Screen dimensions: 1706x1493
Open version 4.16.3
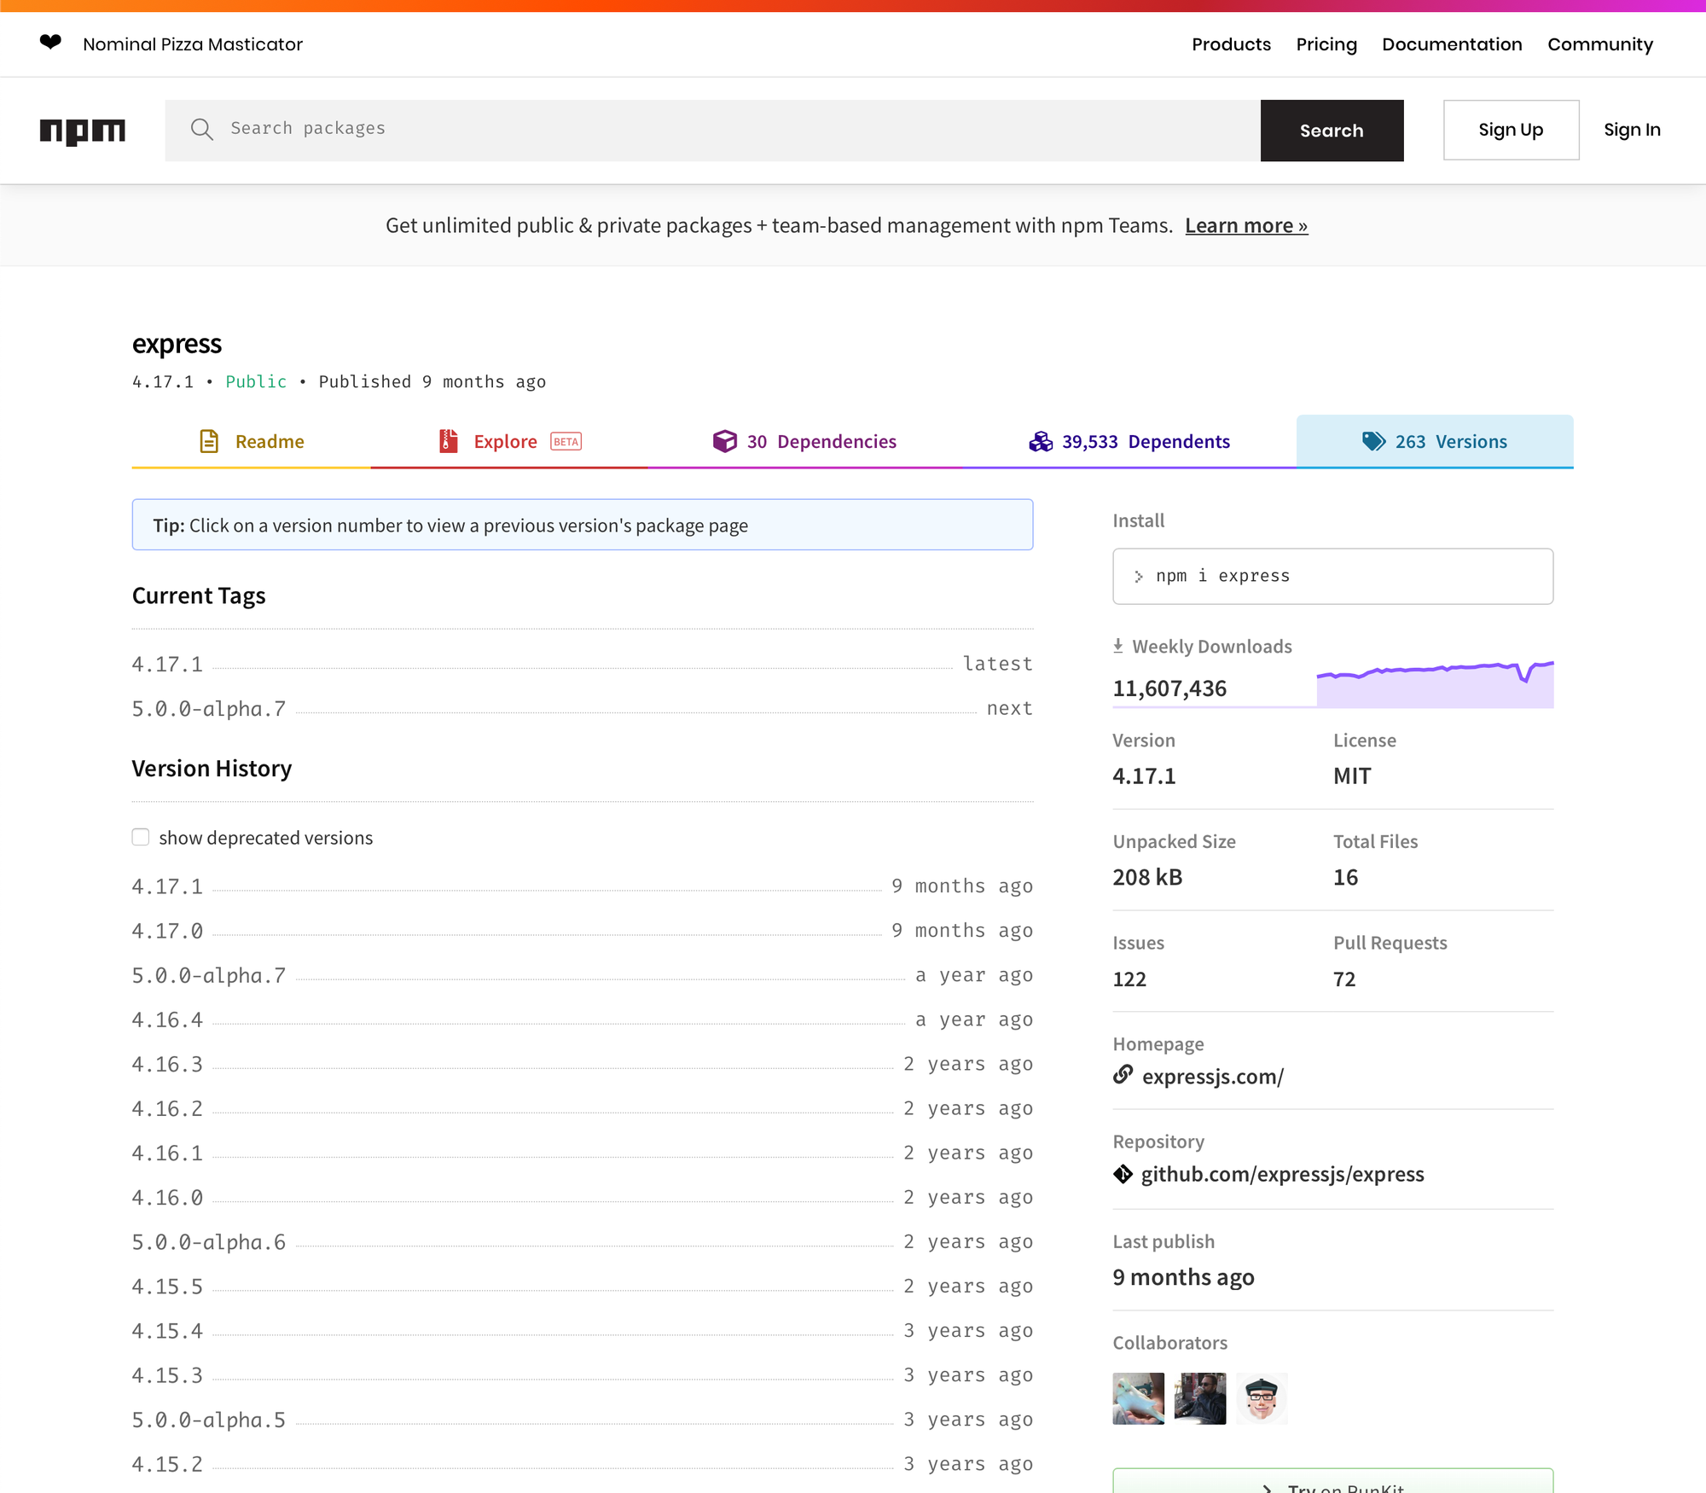pyautogui.click(x=167, y=1065)
